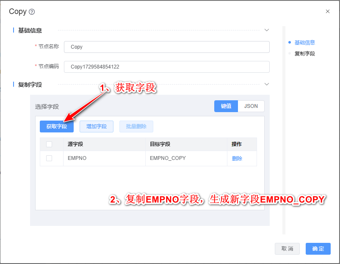Toggle the select-all checkbox in table header
Viewport: 340px width, 264px height.
pyautogui.click(x=49, y=144)
